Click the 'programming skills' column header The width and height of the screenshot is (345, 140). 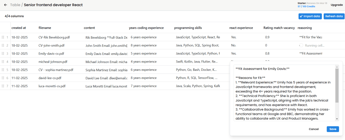pos(188,28)
